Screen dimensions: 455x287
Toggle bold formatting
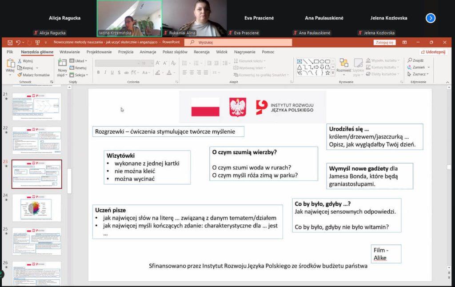point(98,72)
